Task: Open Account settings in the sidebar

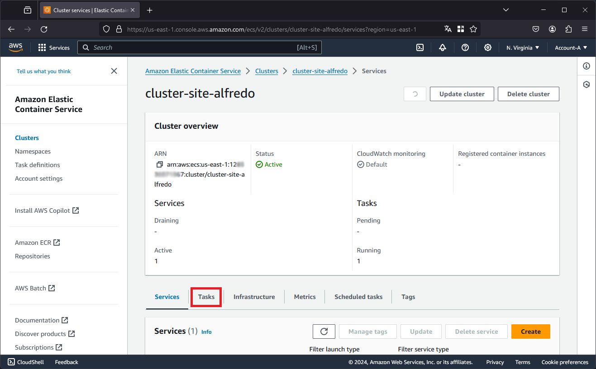Action: 39,178
